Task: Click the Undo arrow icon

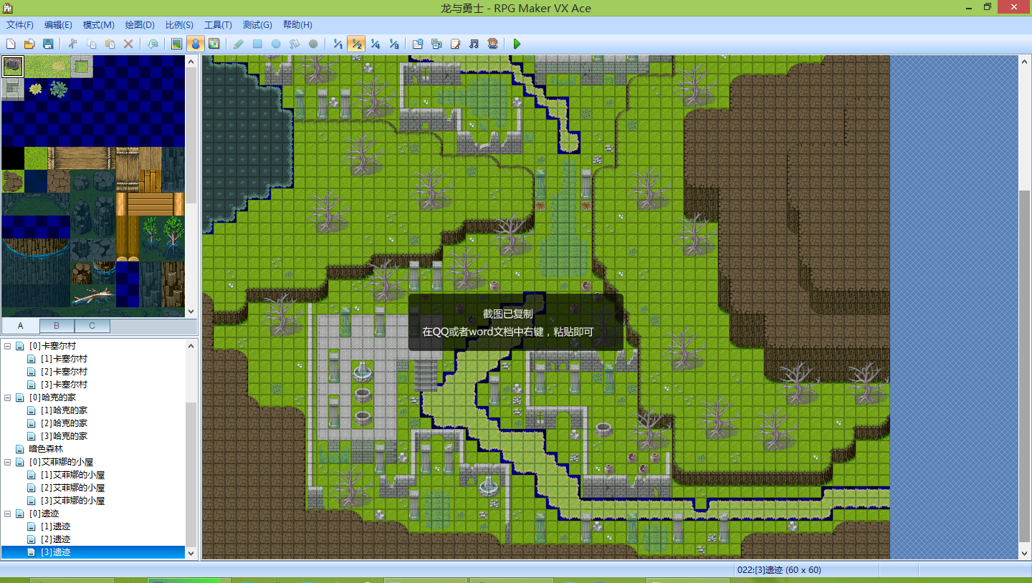Action: pos(153,44)
